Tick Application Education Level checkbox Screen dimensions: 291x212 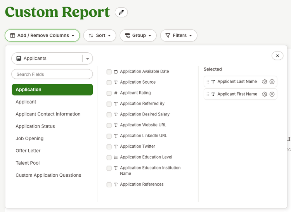coord(109,157)
